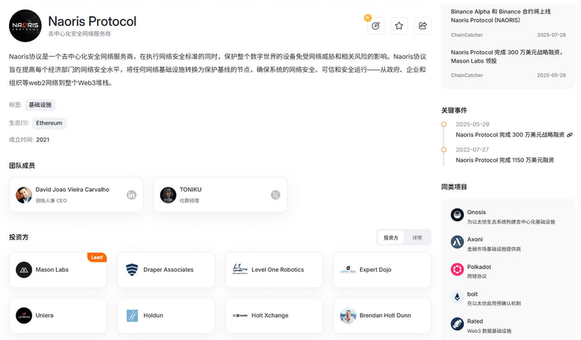581x340 pixels.
Task: Click the 团队成员 section heading
Action: point(22,166)
